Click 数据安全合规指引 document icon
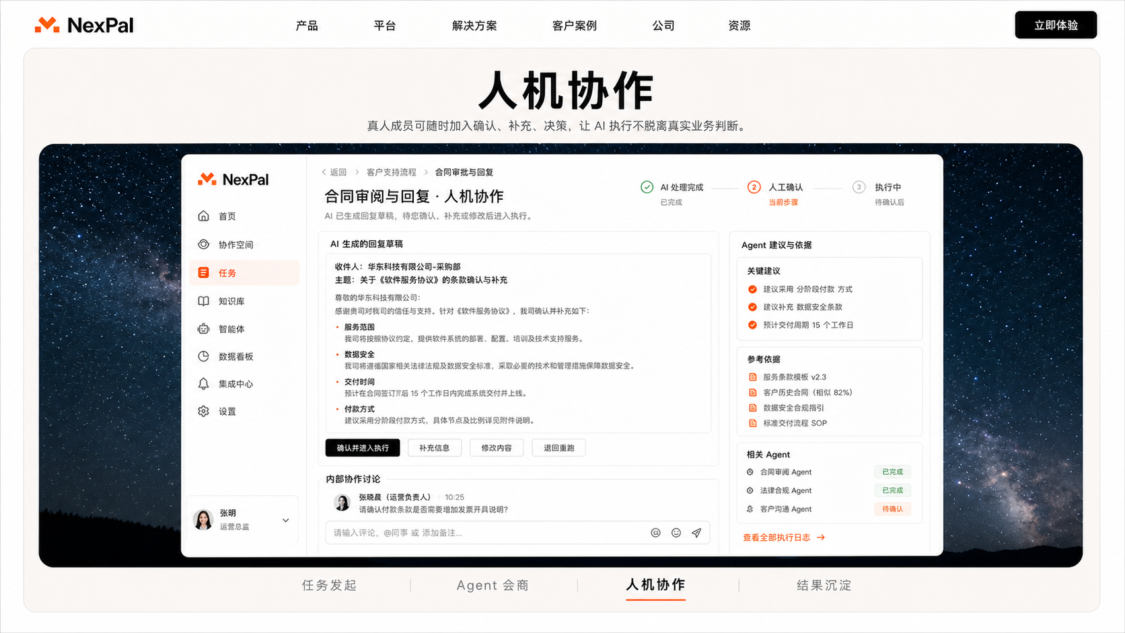 [753, 408]
